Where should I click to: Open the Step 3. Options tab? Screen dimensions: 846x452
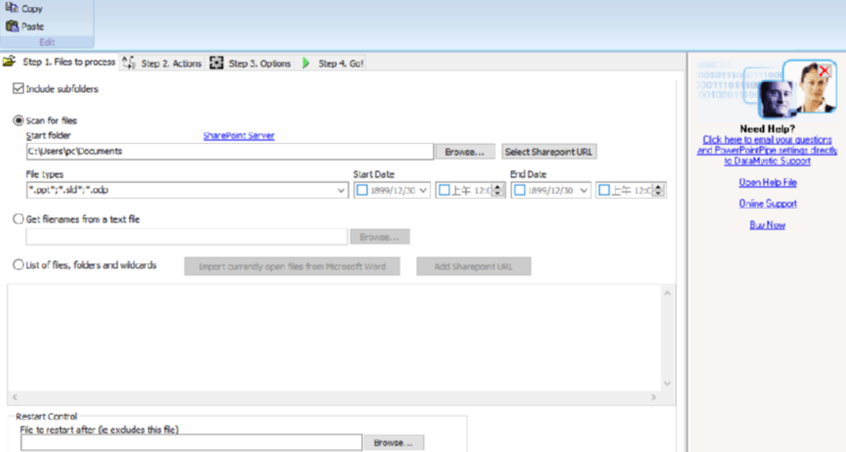click(x=250, y=63)
